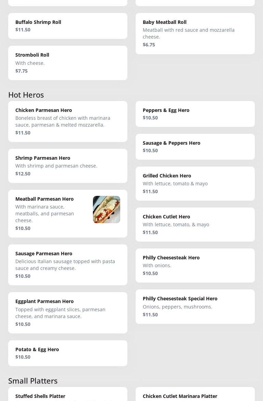The height and width of the screenshot is (401, 263).
Task: Add the Stromboli Roll with cheese
Action: tap(68, 63)
